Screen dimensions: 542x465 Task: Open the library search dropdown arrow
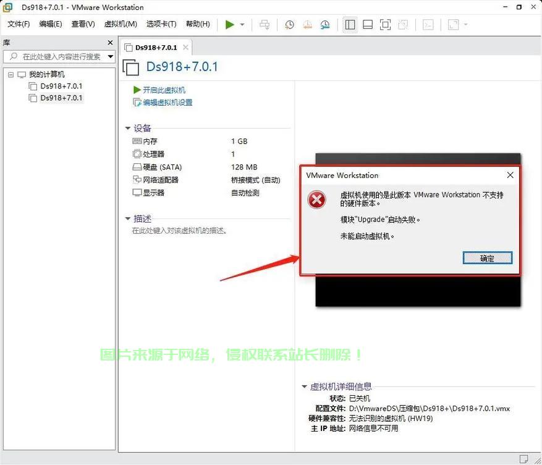pyautogui.click(x=111, y=56)
